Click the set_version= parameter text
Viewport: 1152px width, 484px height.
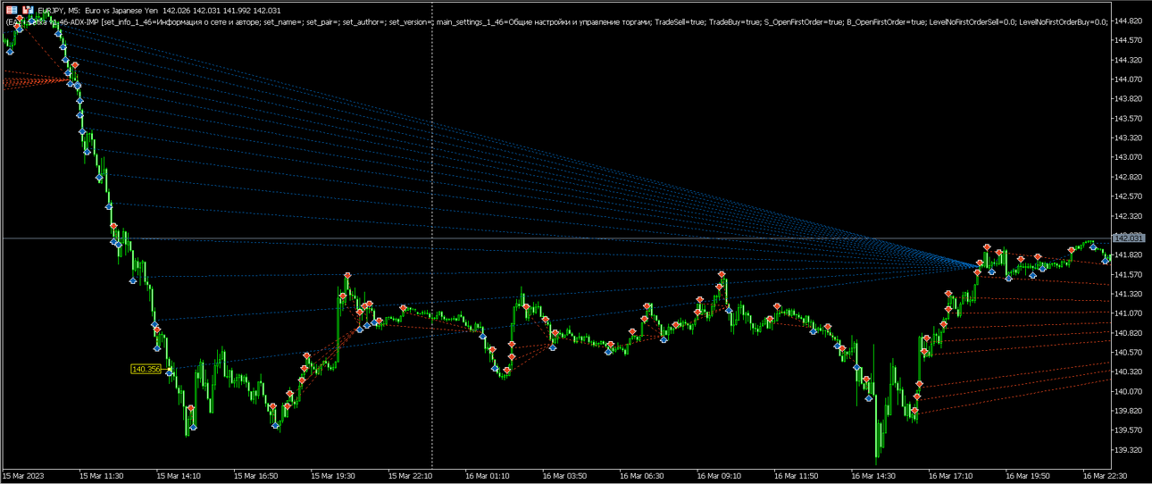[x=411, y=21]
